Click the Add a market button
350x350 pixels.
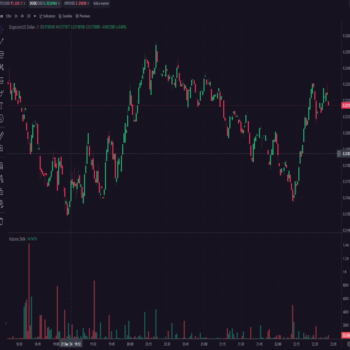pos(101,3)
